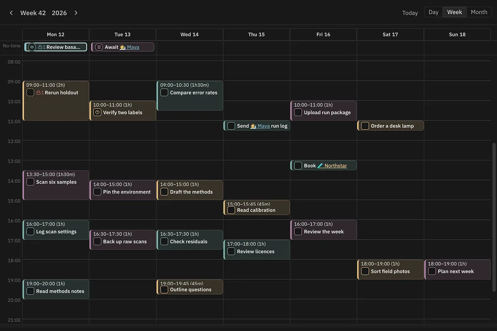The image size is (497, 331).
Task: Click the '18:00–19:00 (1h)' text on Sort field photos
Action: tap(380, 264)
